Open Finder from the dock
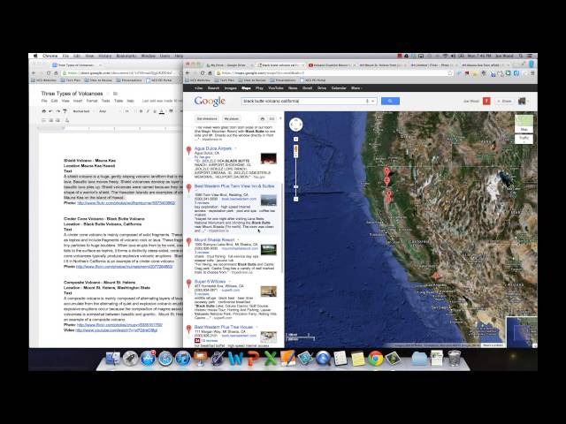566x424 pixels. click(113, 358)
